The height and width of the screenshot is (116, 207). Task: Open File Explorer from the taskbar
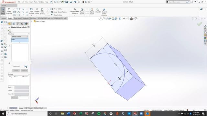(62, 114)
